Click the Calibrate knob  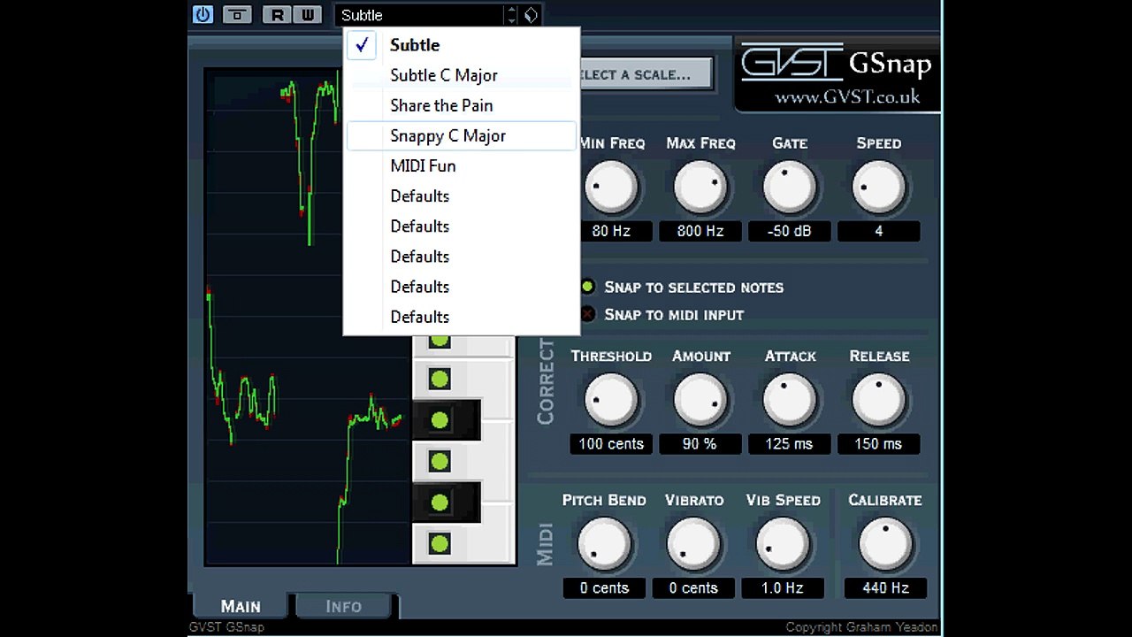tap(885, 544)
